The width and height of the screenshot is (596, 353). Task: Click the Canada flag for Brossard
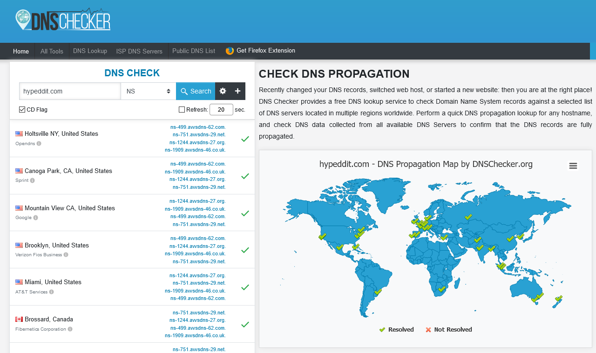19,319
